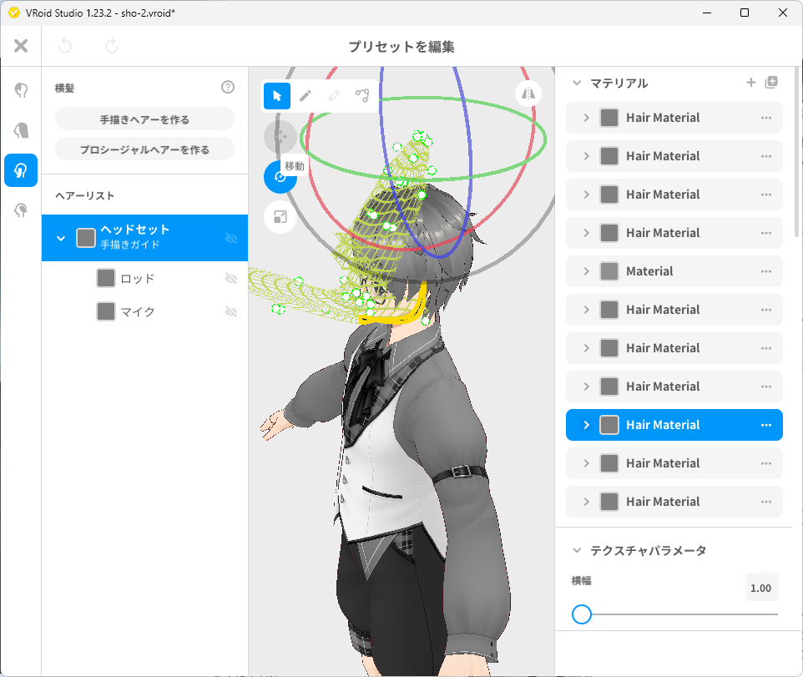Click the ヘアーリスト heading
Screen dimensions: 803x677
pyautogui.click(x=85, y=195)
